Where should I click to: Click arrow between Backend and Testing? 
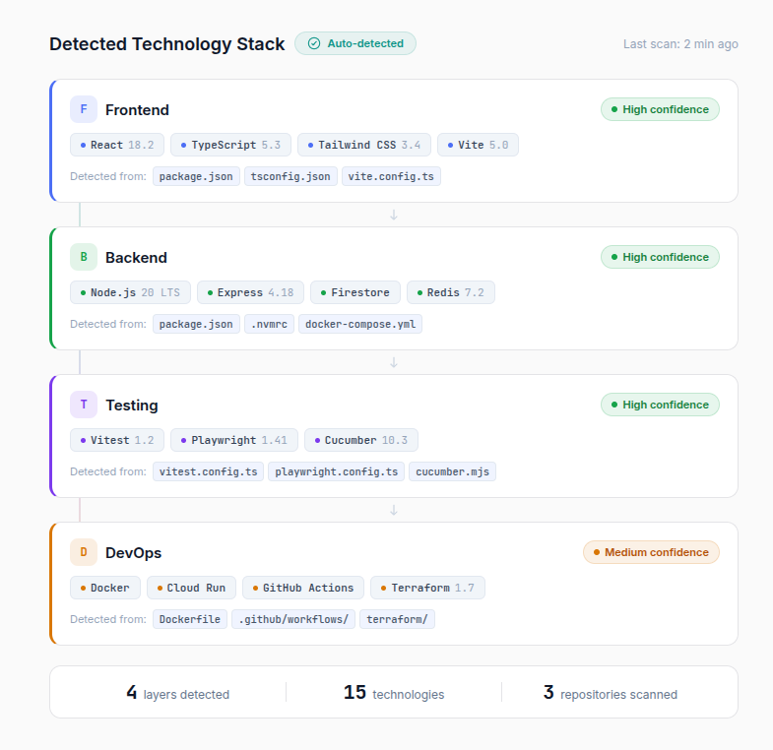tap(394, 362)
